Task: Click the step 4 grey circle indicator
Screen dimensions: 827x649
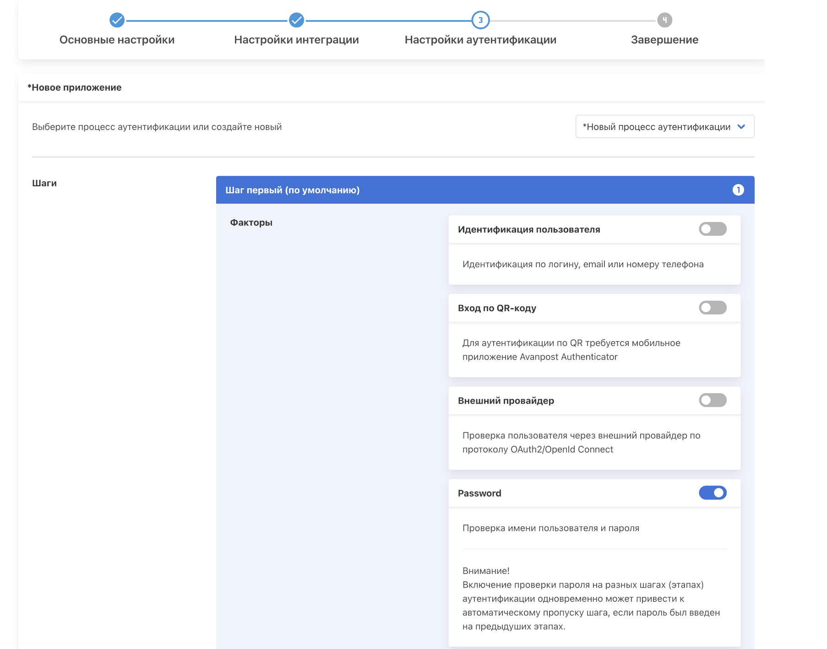Action: pyautogui.click(x=664, y=20)
